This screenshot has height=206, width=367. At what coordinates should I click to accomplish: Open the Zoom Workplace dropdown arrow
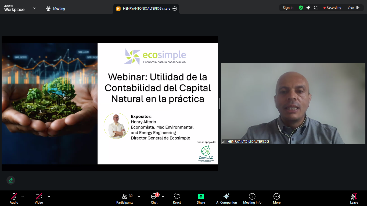click(x=34, y=8)
